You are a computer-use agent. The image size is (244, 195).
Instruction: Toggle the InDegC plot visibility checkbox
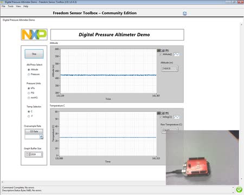(160, 117)
